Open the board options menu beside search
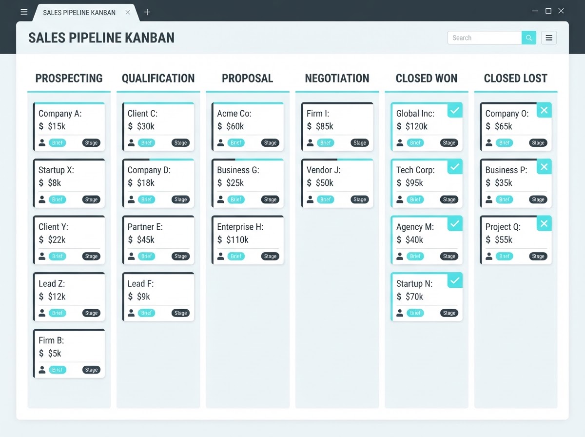 point(549,38)
